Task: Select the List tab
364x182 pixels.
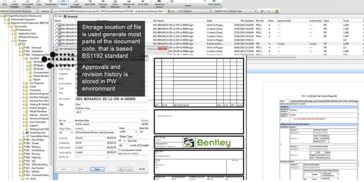Action: point(58,16)
